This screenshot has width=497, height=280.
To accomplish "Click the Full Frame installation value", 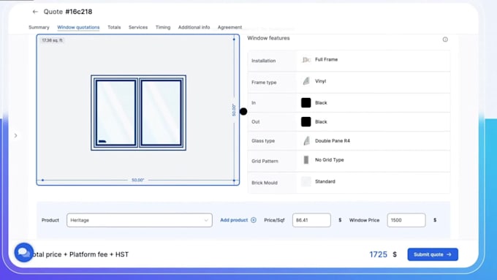I will click(326, 60).
